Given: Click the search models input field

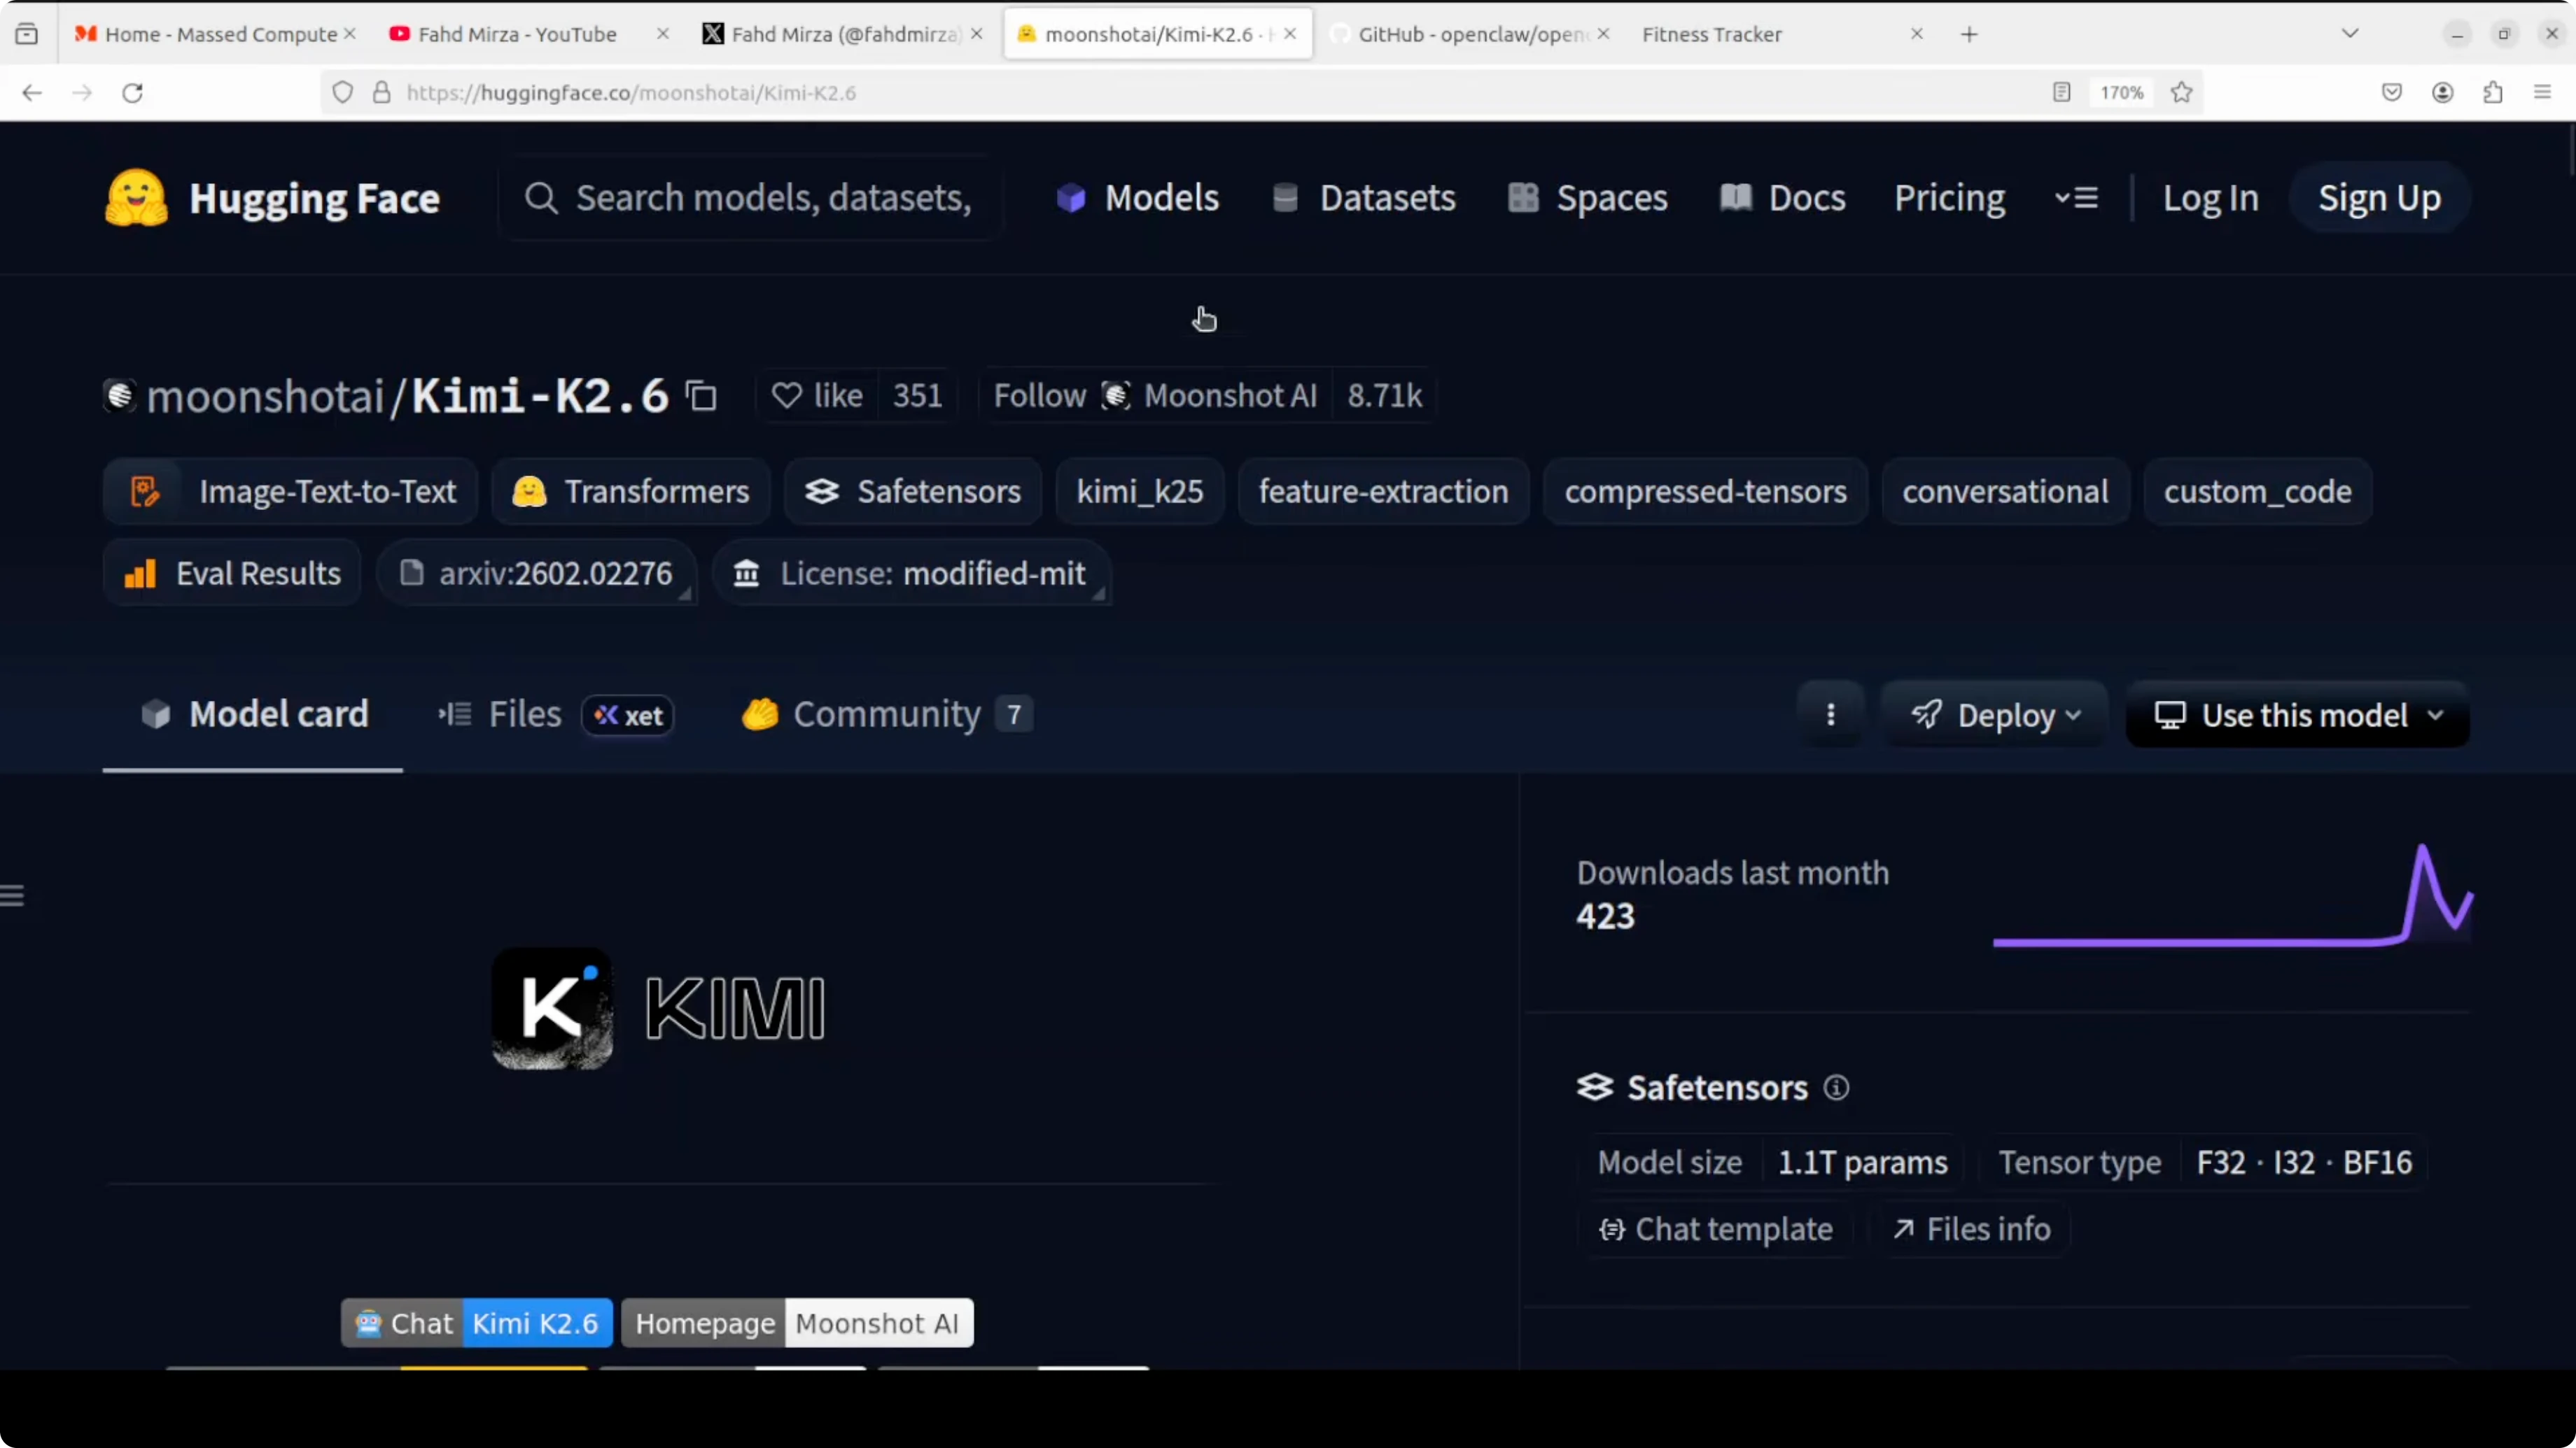Looking at the screenshot, I should click(x=771, y=198).
